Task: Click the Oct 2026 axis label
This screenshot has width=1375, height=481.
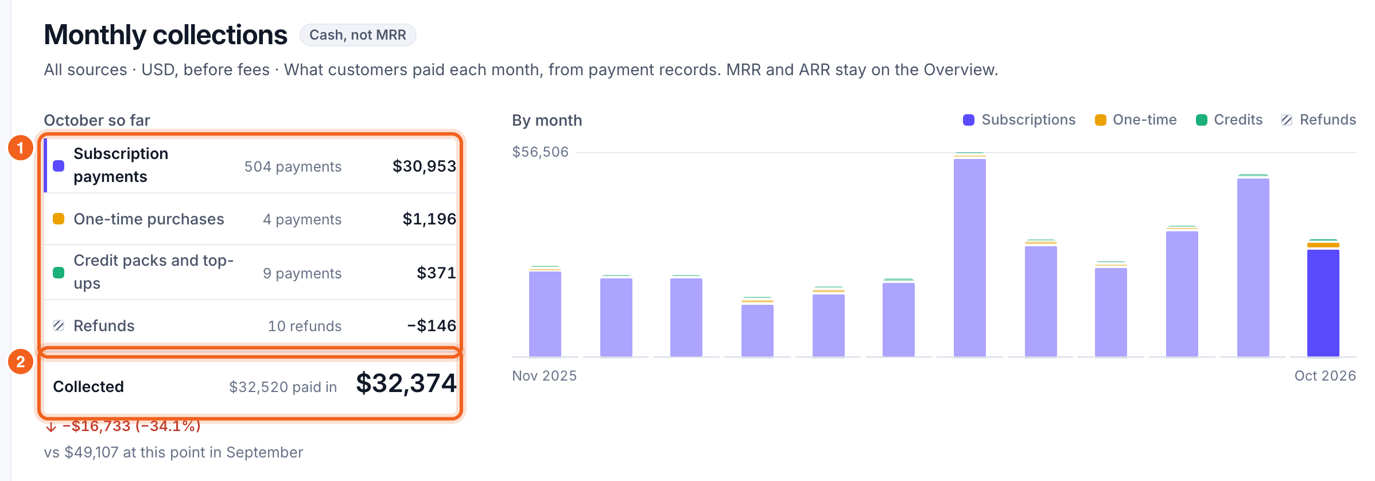Action: (x=1325, y=375)
